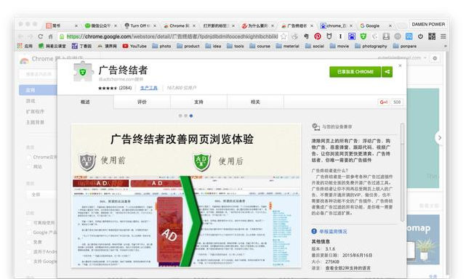The height and width of the screenshot is (279, 466).
Task: Click the elephant extension icon
Action: coord(306,36)
